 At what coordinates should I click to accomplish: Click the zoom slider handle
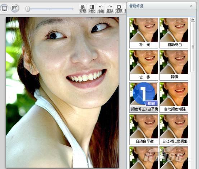28,9
